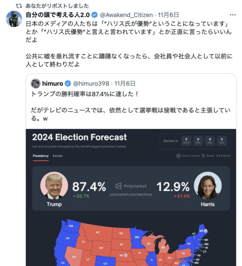Click the Polymarket logo icon

click(x=118, y=186)
